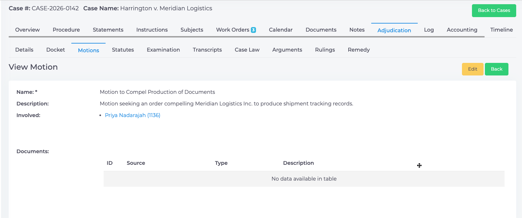The image size is (522, 218).
Task: Go to the Instructions tab
Action: pos(152,30)
